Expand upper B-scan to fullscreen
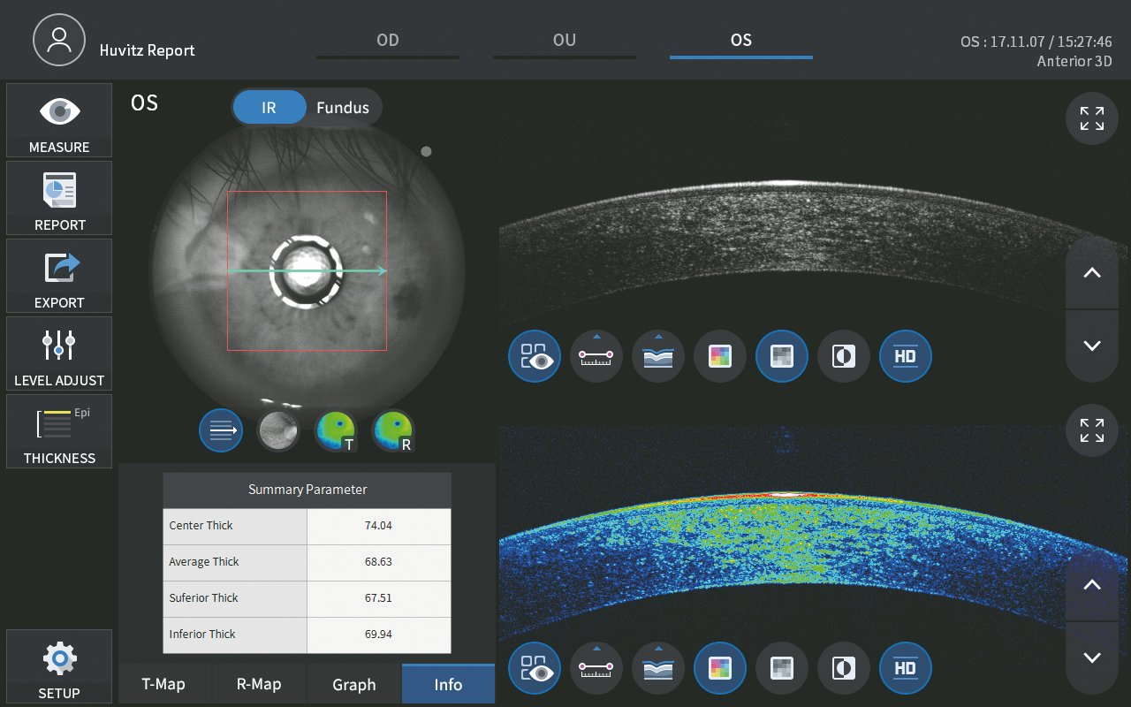The image size is (1131, 707). [x=1092, y=118]
